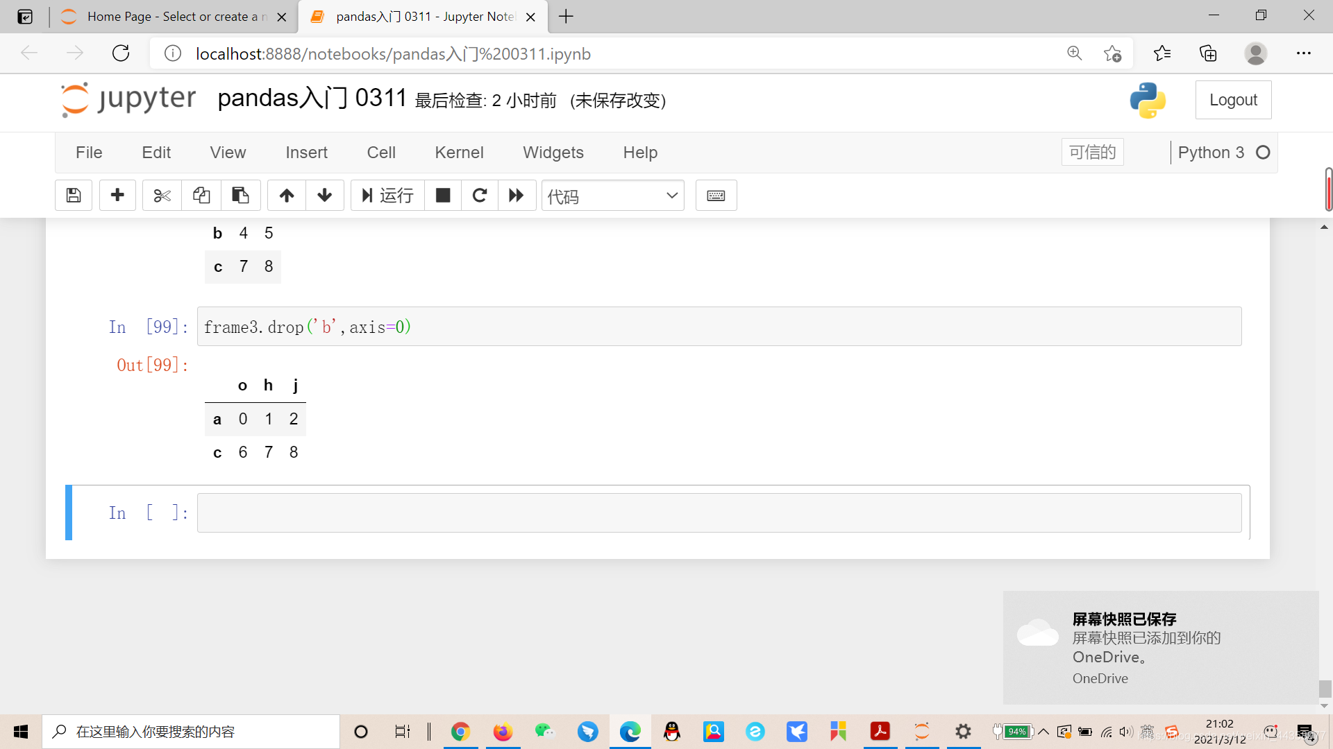Screen dimensions: 1333x749
Task: Open the cell type dropdown showing 代码
Action: click(612, 195)
